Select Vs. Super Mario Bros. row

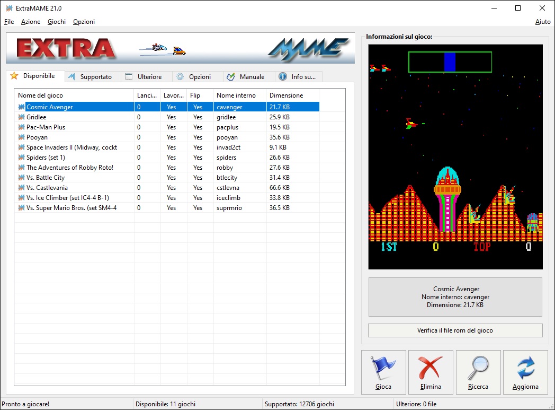(x=167, y=208)
